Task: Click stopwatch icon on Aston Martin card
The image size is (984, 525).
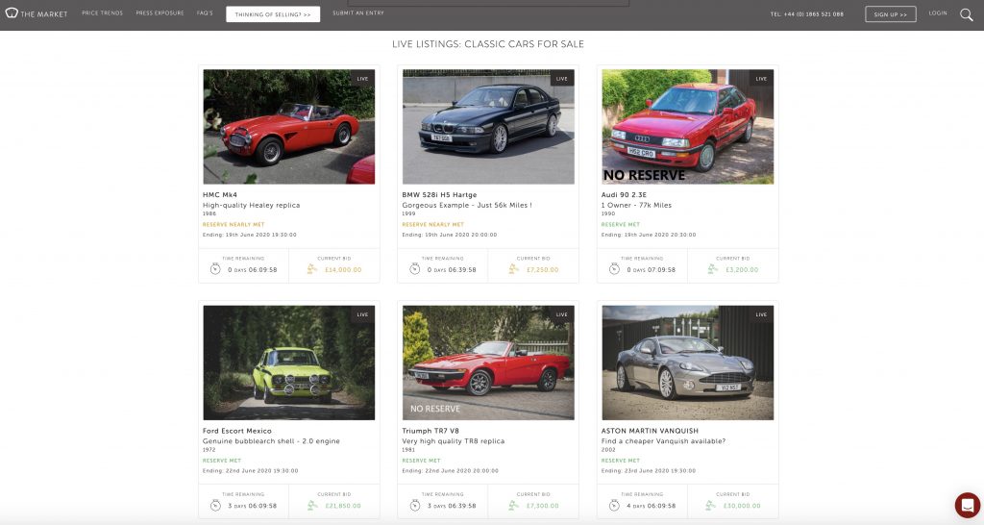Action: [614, 505]
